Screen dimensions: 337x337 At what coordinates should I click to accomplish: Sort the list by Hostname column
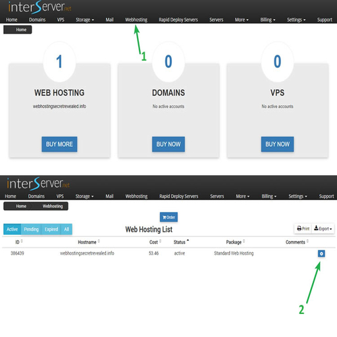tap(89, 242)
